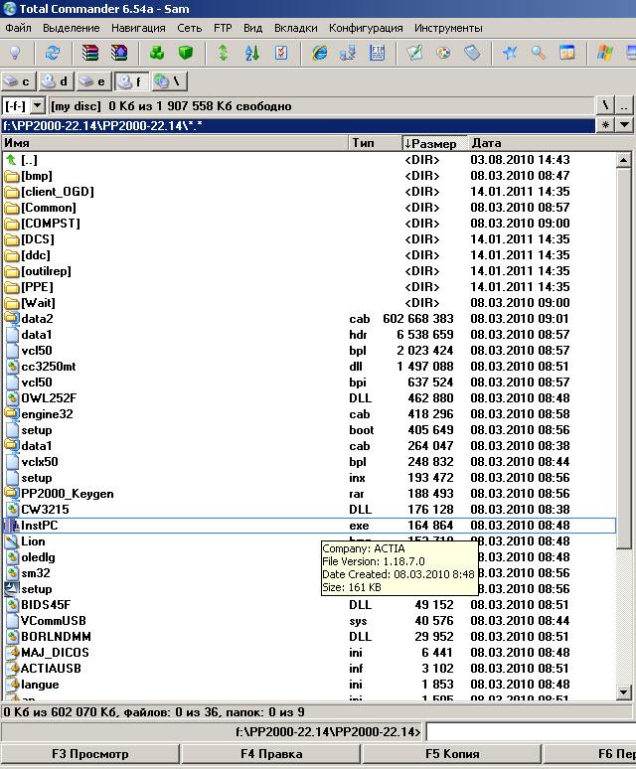Click the F4 Правка button

[271, 754]
